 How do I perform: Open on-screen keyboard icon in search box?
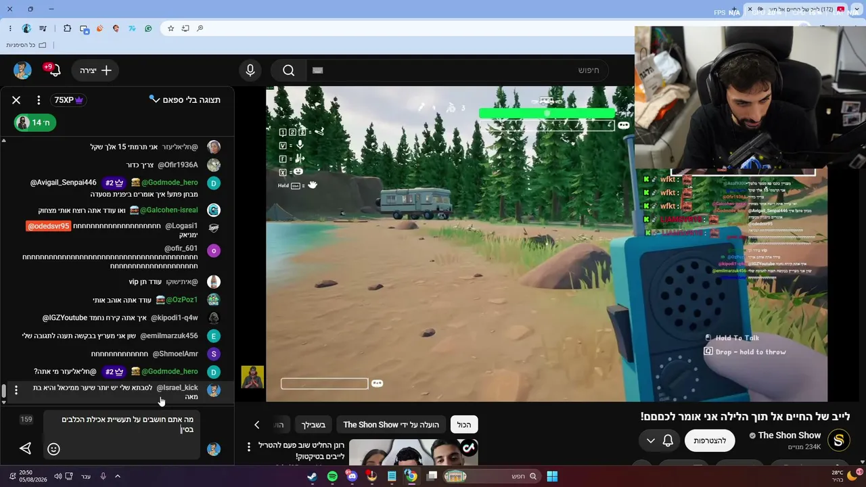coord(318,70)
